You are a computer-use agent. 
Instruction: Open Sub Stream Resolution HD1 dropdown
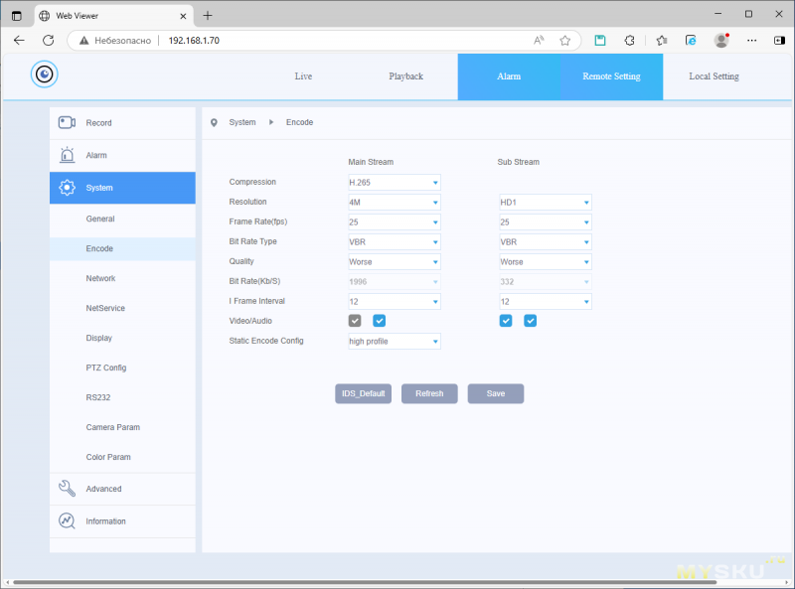(545, 203)
